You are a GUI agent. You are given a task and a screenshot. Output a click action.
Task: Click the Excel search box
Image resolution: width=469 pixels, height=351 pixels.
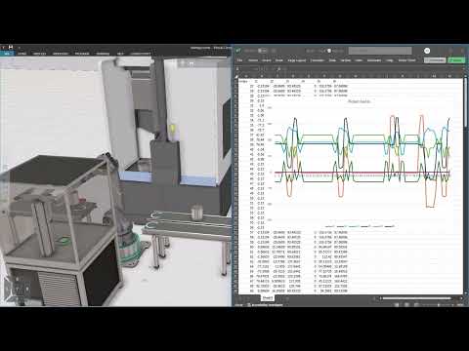coord(380,51)
